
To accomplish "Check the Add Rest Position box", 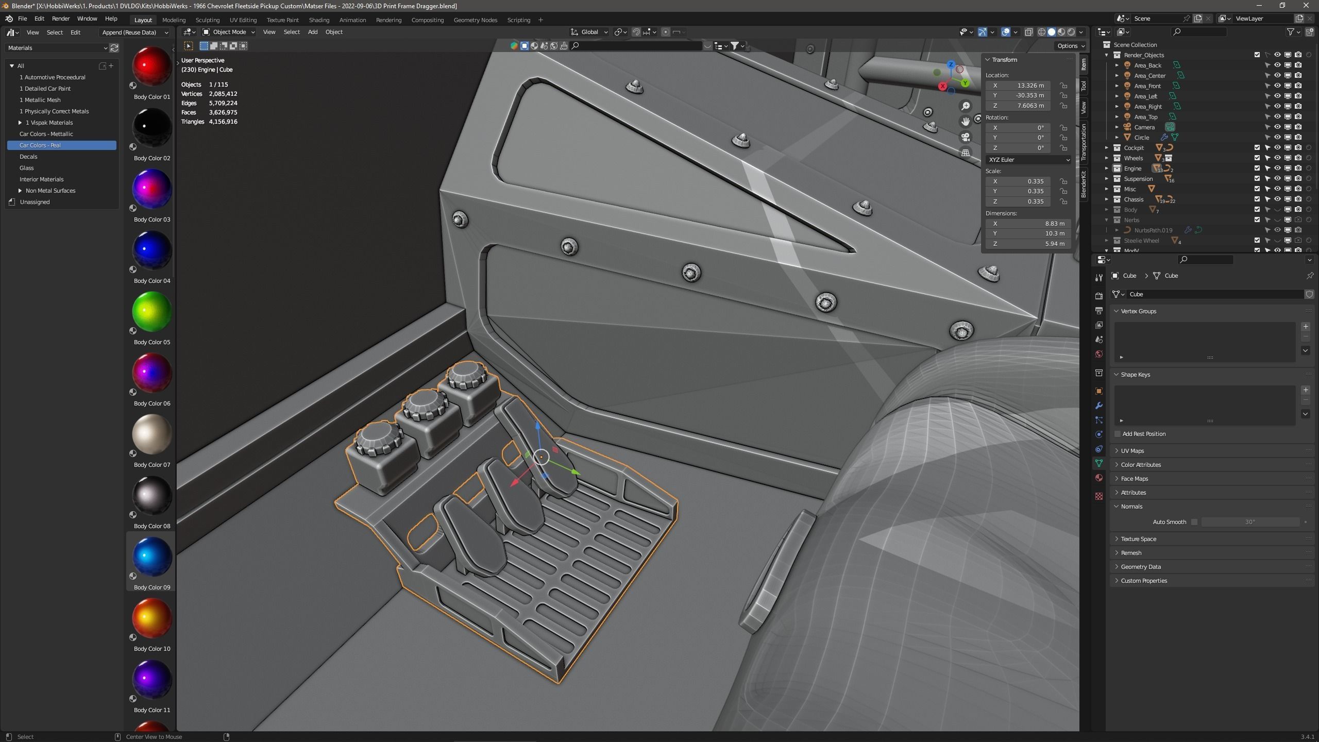I will 1118,434.
